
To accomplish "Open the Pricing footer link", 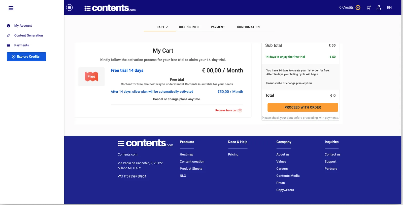I will (233, 154).
